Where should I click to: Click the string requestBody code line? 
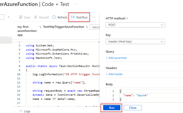tap(66, 91)
